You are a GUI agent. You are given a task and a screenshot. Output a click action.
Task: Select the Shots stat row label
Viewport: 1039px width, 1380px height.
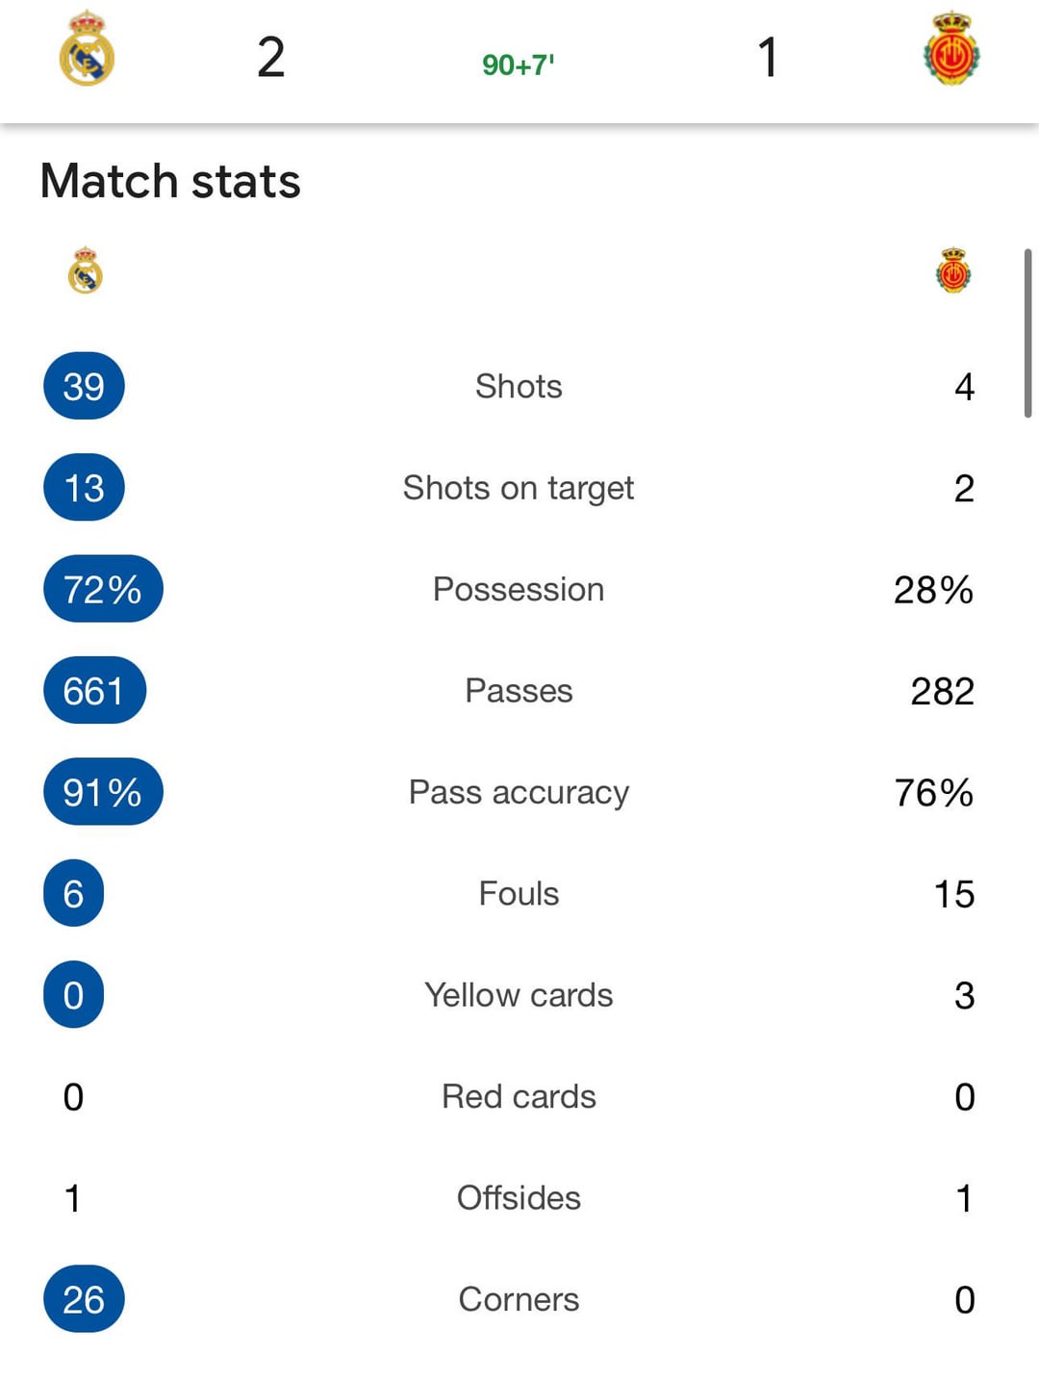click(x=519, y=386)
